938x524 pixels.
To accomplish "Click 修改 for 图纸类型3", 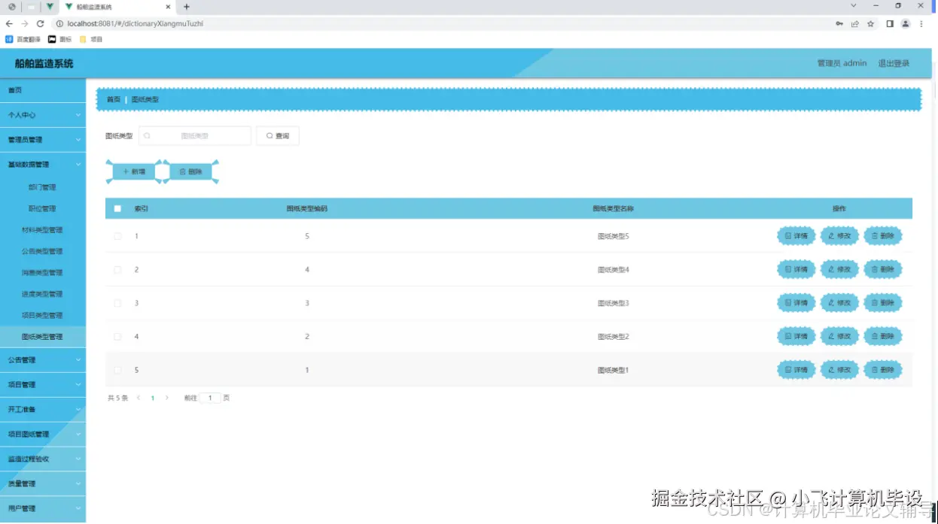I will (839, 303).
